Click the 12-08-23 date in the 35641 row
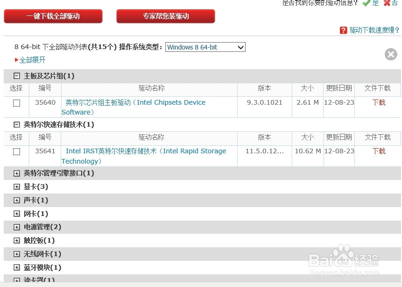Screen dimensions: 402x287 click(339, 151)
